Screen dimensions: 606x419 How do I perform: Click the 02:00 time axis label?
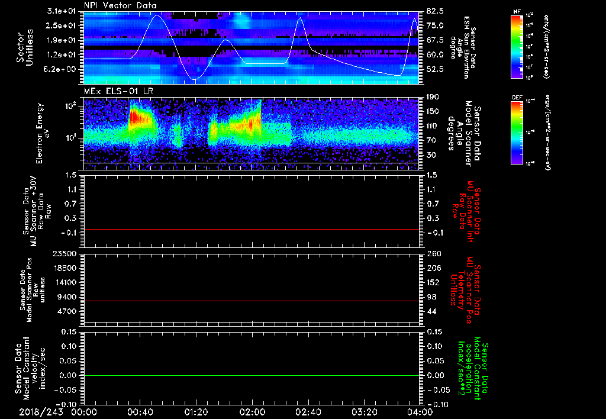pos(252,412)
